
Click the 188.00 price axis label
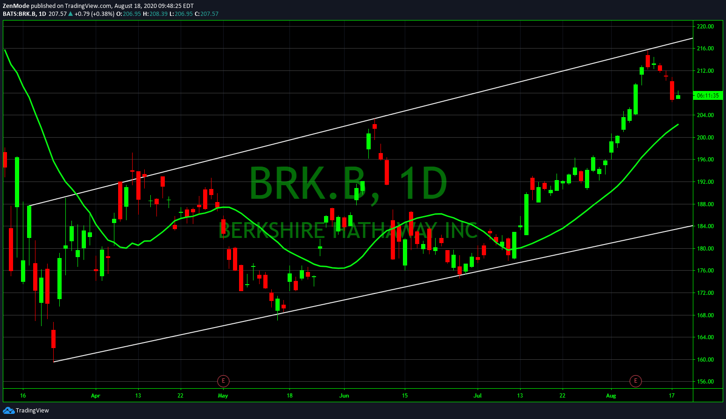point(705,204)
